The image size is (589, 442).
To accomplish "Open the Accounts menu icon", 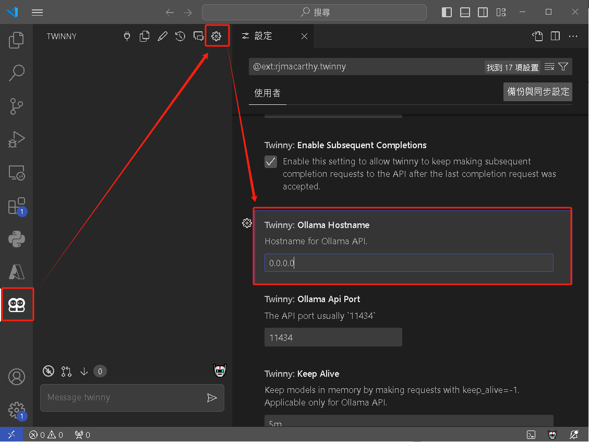I will (x=16, y=377).
